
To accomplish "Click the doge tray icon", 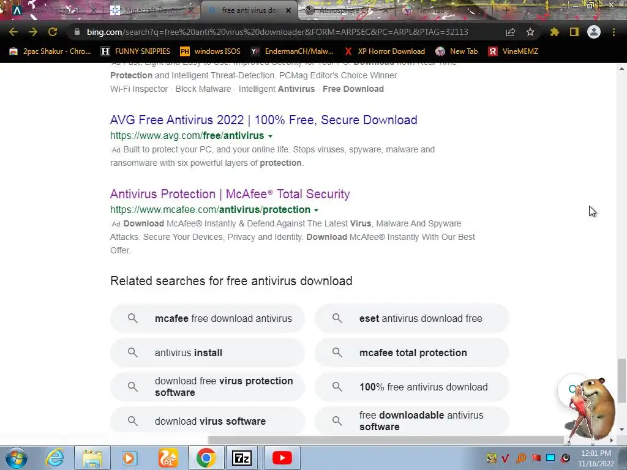I will pyautogui.click(x=492, y=458).
